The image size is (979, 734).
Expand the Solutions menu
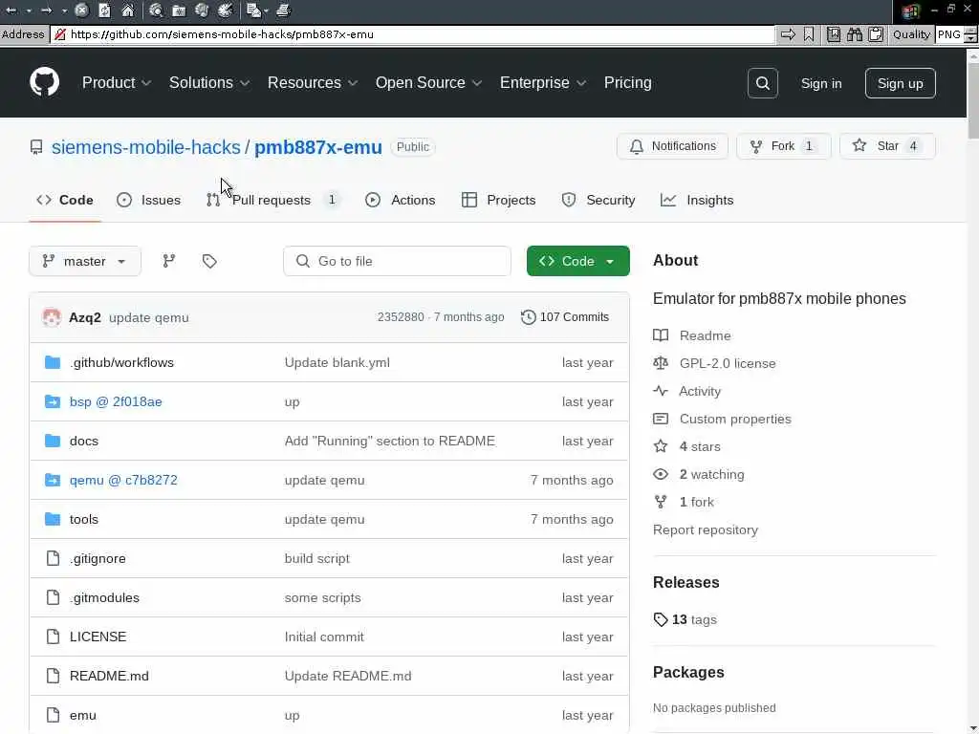[x=209, y=83]
